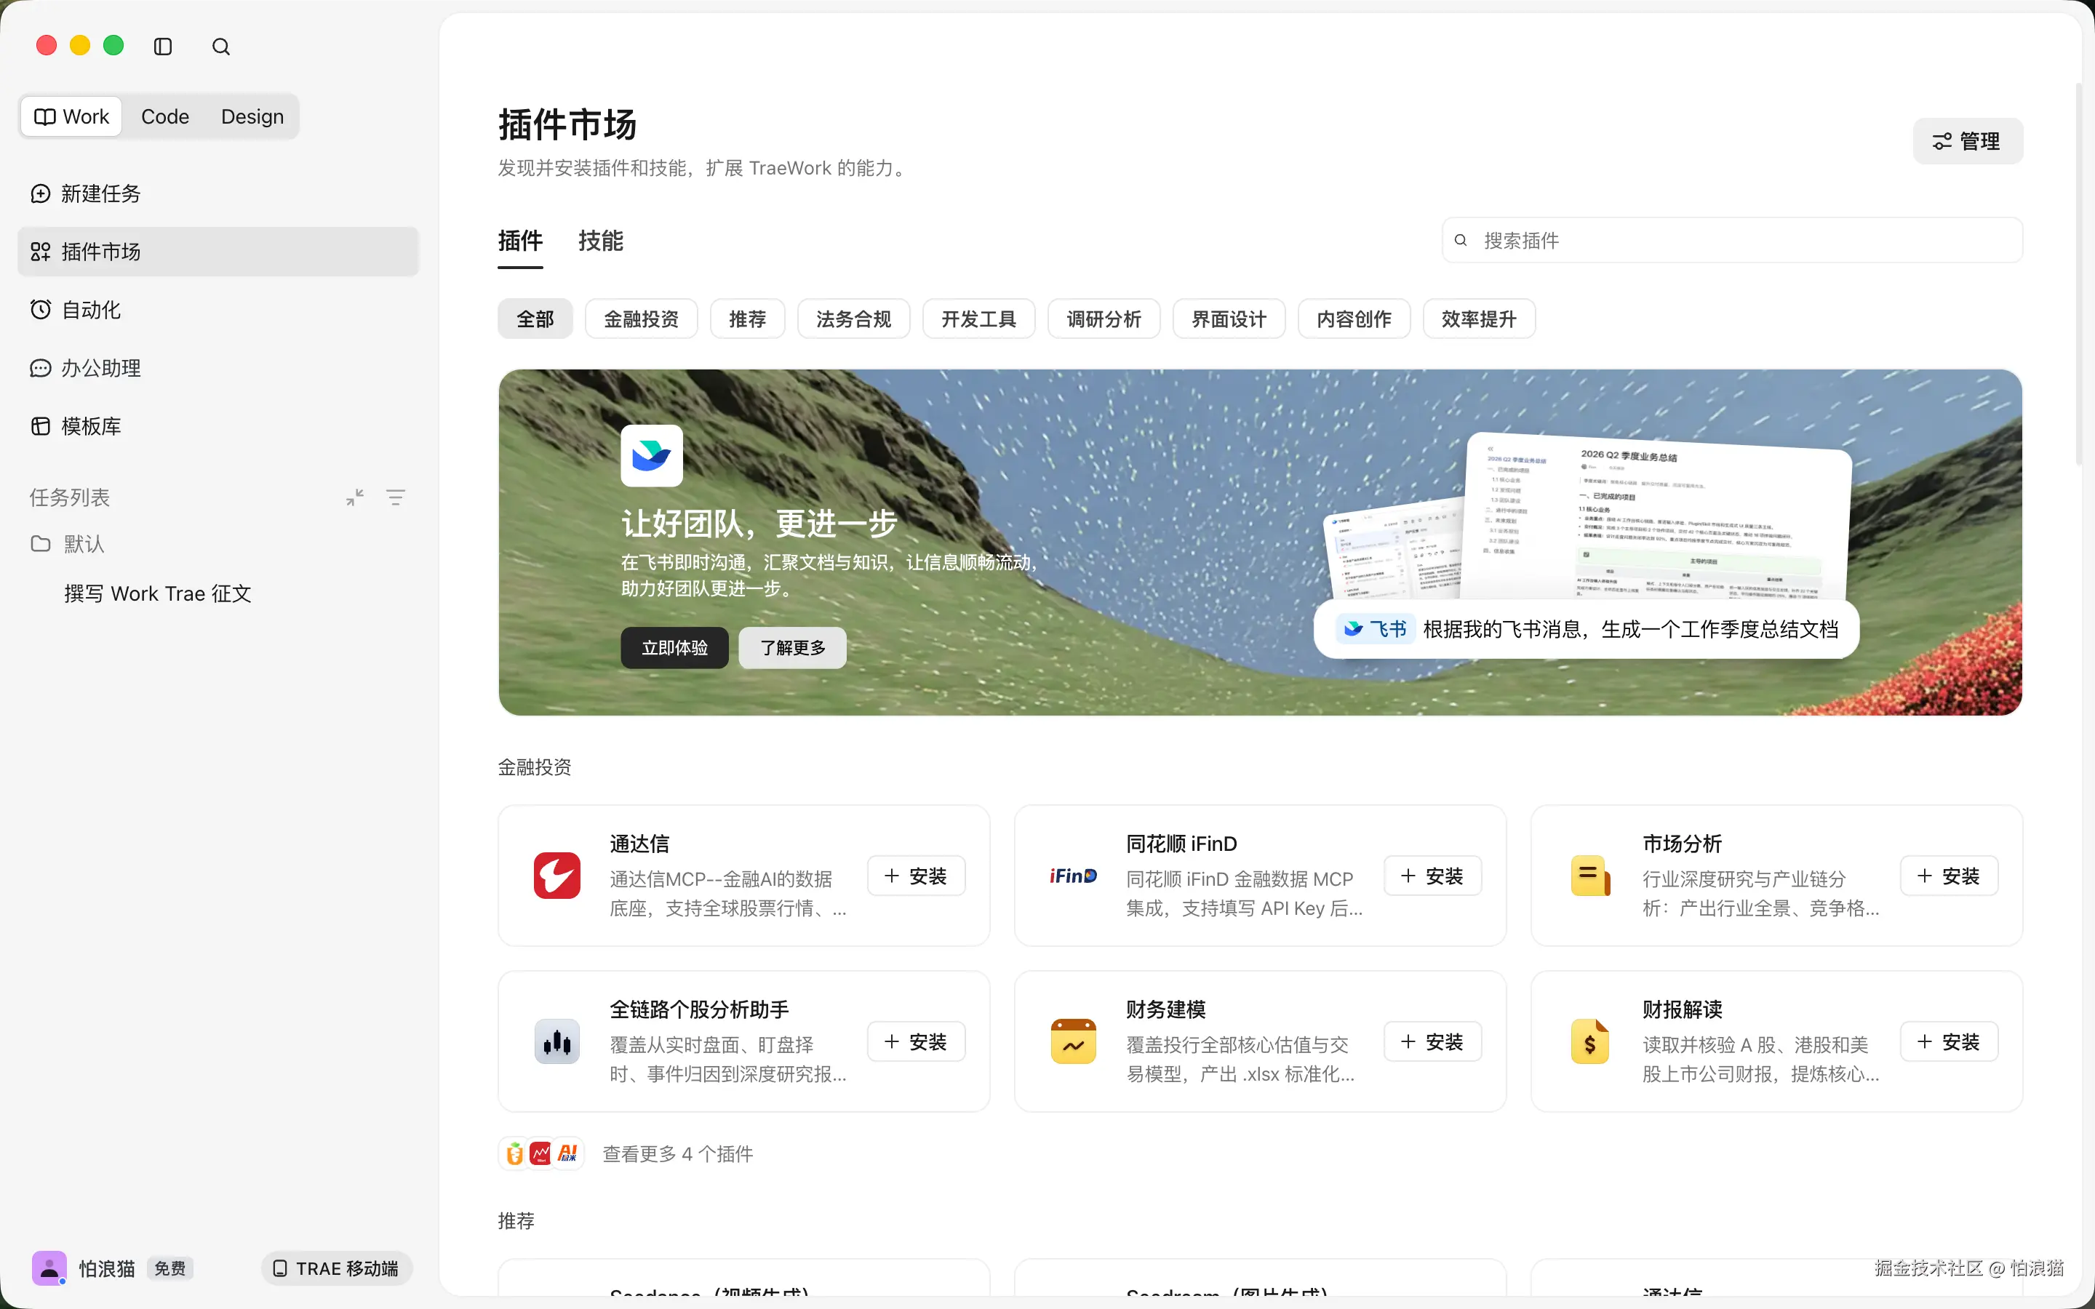The width and height of the screenshot is (2095, 1309).
Task: Filter plugins by 金融投资
Action: point(642,319)
